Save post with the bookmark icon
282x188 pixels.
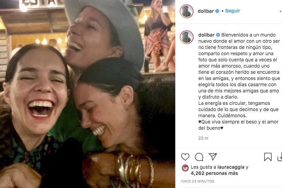(x=268, y=157)
